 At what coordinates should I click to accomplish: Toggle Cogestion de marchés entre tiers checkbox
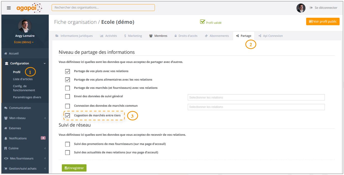(68, 116)
